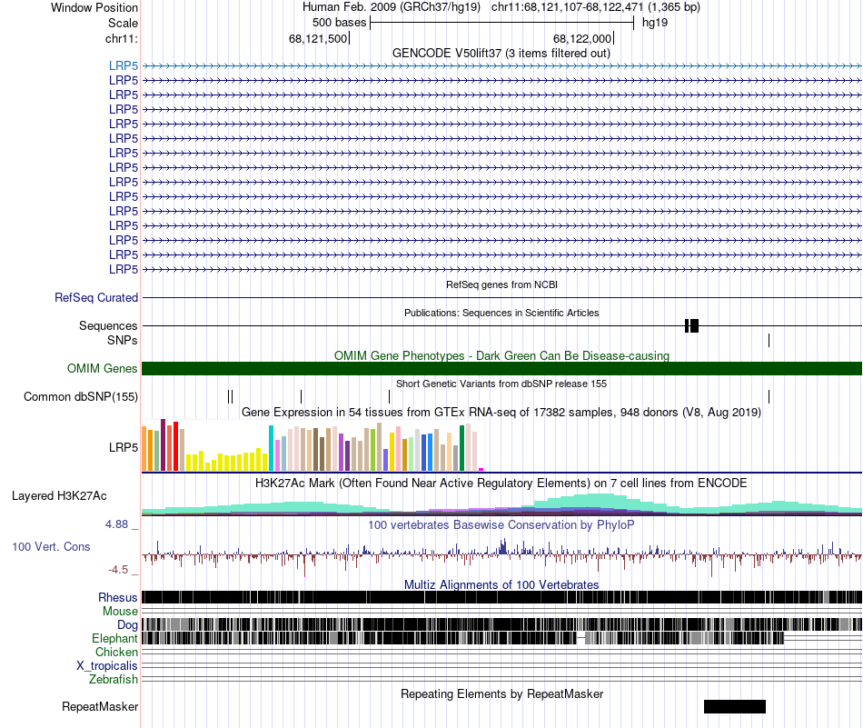Click the Window Position label
Image resolution: width=863 pixels, height=728 pixels.
[94, 7]
